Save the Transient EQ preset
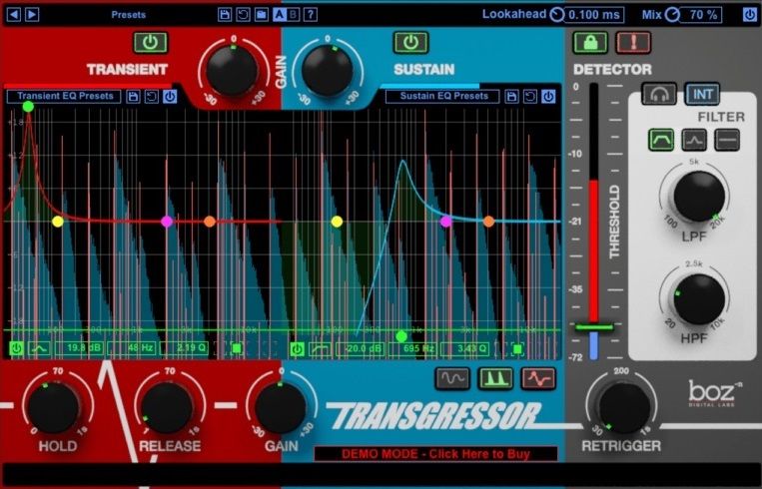 (133, 96)
